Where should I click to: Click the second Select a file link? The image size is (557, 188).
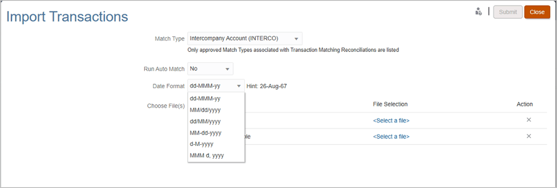[391, 136]
